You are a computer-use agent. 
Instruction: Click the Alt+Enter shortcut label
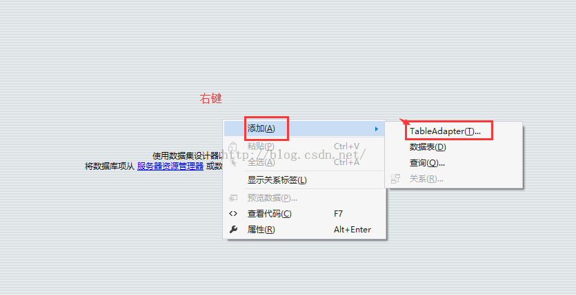point(352,230)
